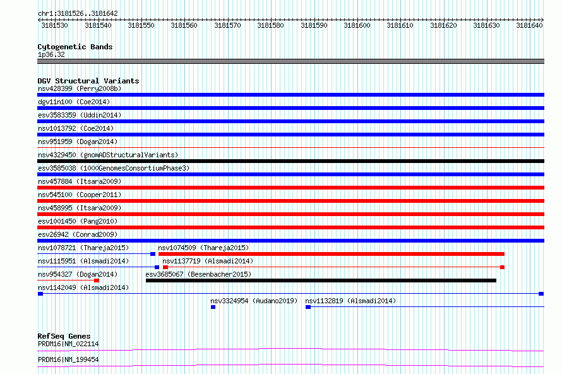Select variant dgv11n100 (Coe2014) label
The width and height of the screenshot is (562, 374).
(74, 102)
